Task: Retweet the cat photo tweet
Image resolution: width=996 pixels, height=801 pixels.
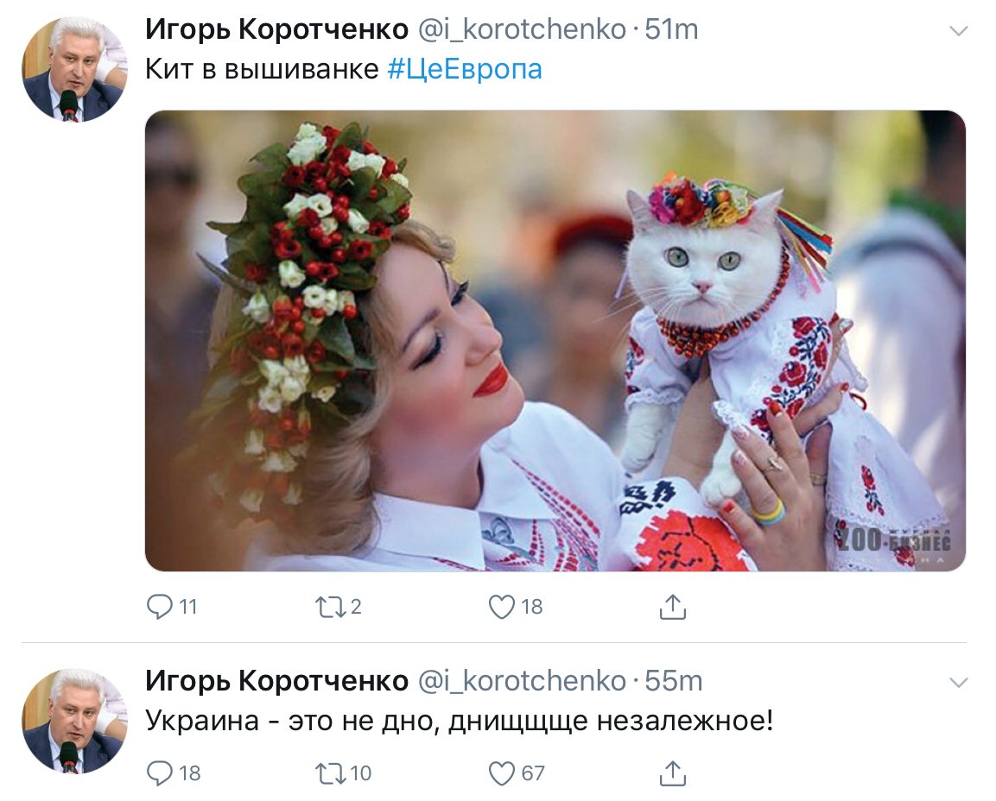Action: click(331, 607)
